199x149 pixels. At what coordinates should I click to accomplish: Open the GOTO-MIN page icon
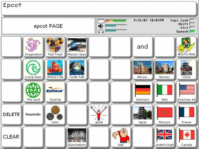tap(186, 47)
